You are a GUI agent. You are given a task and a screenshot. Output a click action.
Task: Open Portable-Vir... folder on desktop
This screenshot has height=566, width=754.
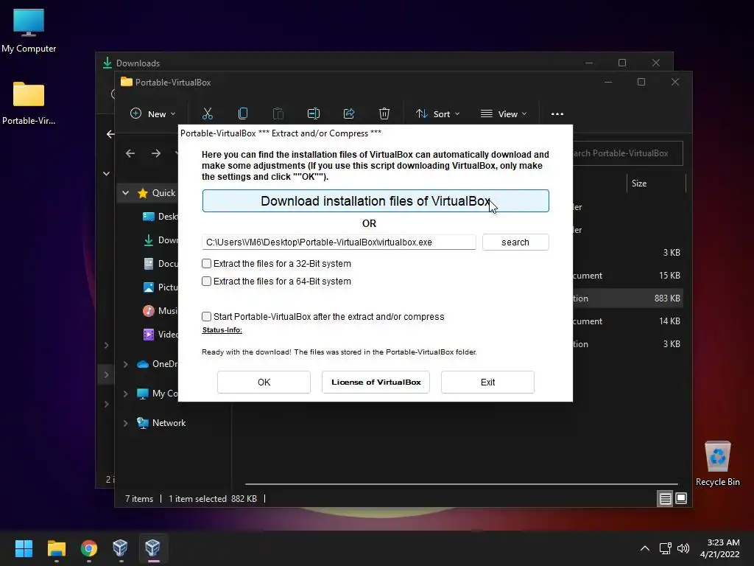pos(29,102)
